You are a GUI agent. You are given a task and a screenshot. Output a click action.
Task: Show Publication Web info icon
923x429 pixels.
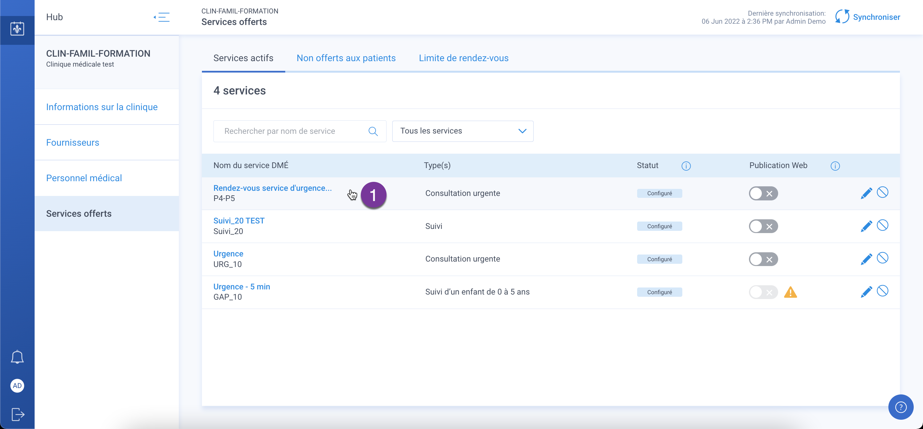coord(835,166)
